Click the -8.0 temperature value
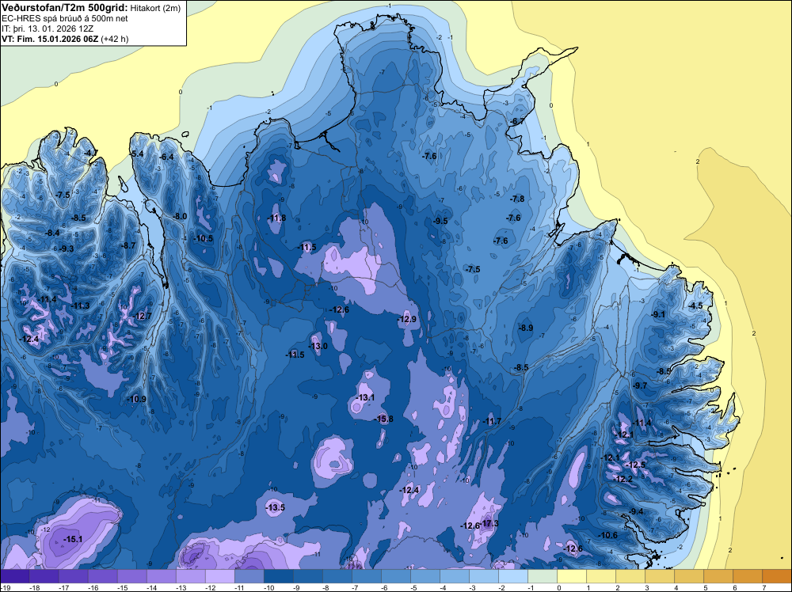The image size is (792, 592). 180,216
